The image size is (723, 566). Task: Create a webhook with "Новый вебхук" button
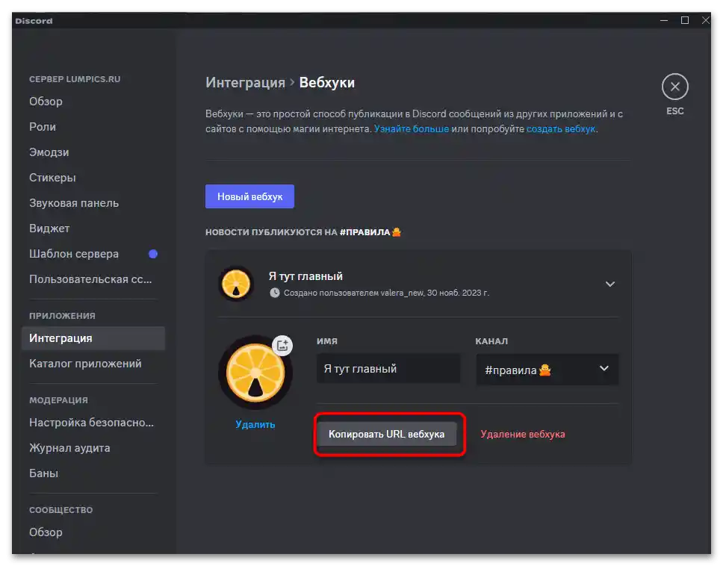click(249, 196)
